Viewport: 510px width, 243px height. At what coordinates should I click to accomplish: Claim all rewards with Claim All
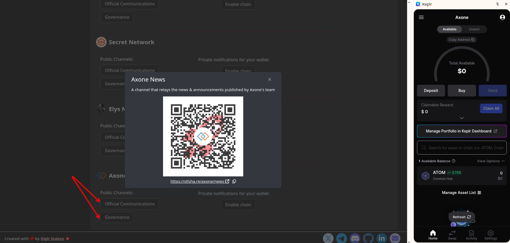[491, 108]
